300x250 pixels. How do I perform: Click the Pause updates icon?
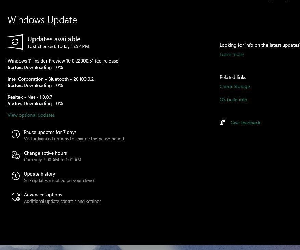[16, 134]
